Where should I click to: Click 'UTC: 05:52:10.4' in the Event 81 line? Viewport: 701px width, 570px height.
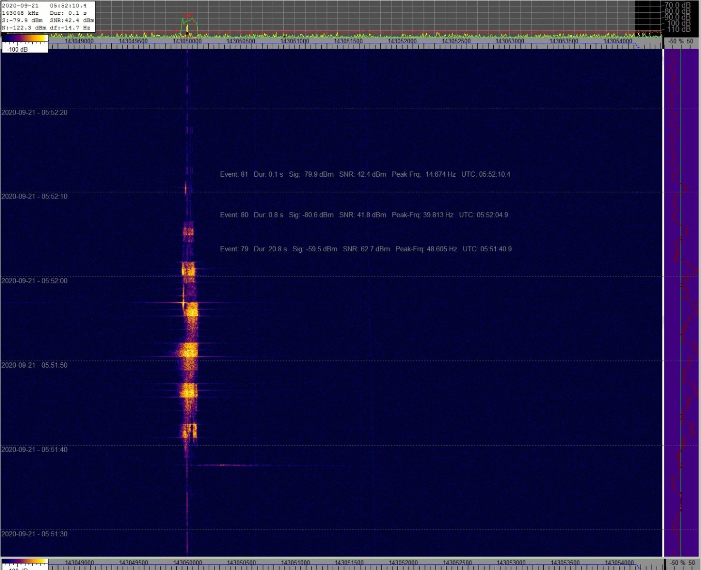click(486, 174)
